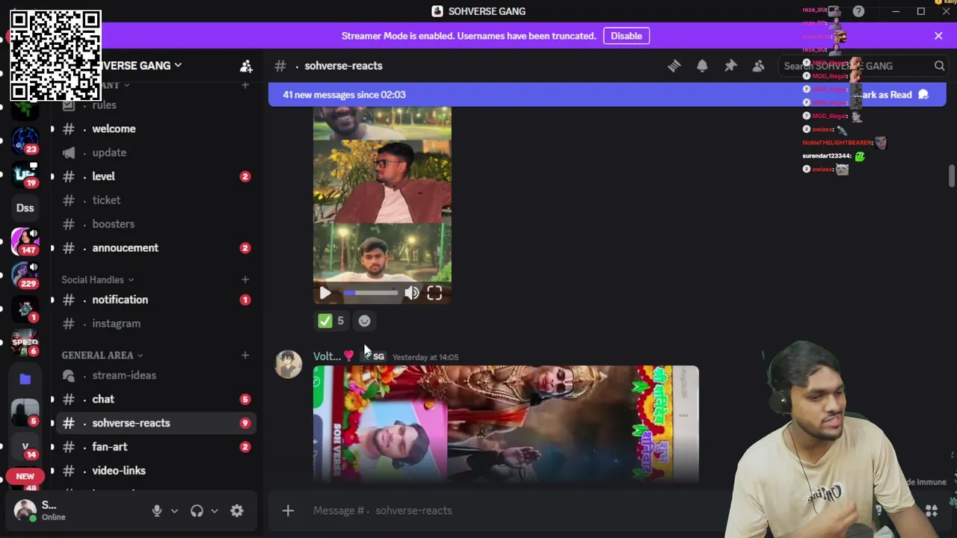Open User Settings gear icon
Image resolution: width=957 pixels, height=538 pixels.
click(237, 511)
